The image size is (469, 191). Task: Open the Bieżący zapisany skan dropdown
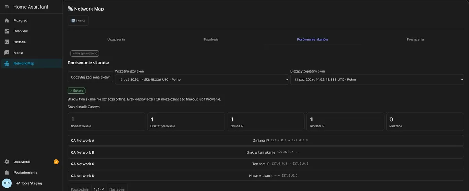[377, 79]
